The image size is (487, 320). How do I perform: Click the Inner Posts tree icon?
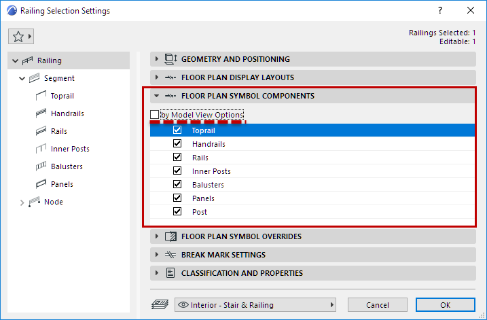(x=39, y=149)
